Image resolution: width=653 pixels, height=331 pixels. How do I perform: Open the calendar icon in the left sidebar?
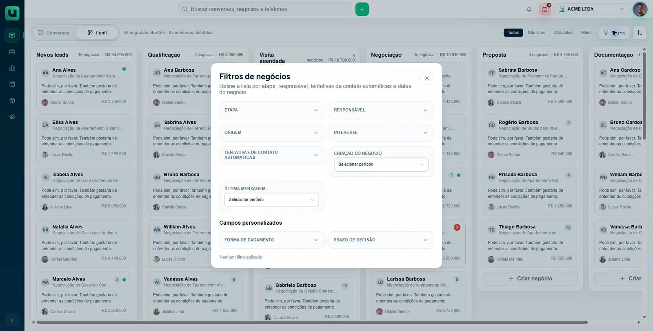pyautogui.click(x=12, y=84)
